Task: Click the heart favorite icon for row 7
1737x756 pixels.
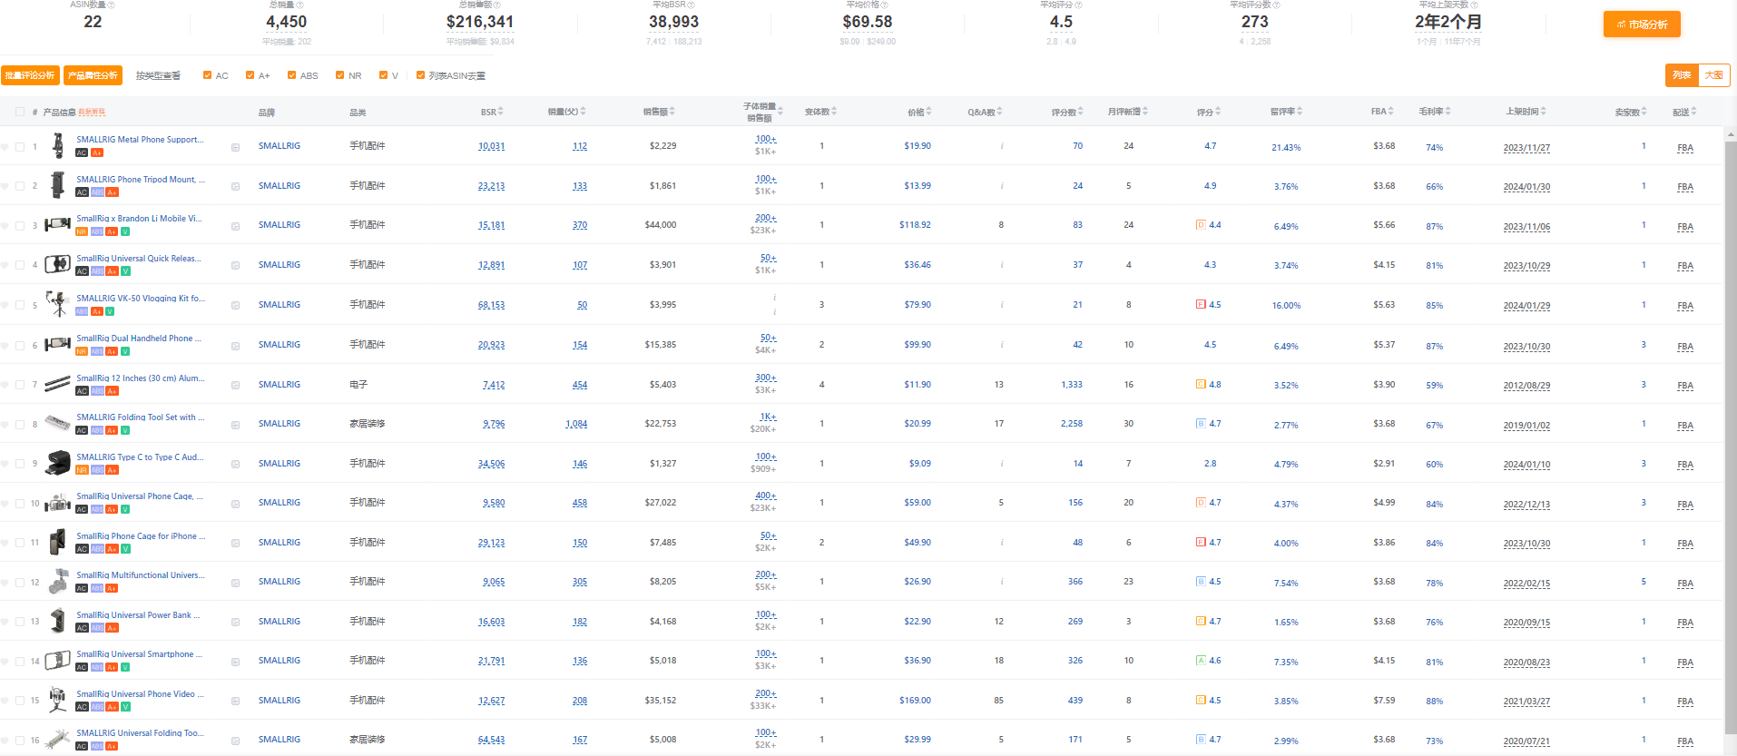Action: pyautogui.click(x=5, y=385)
